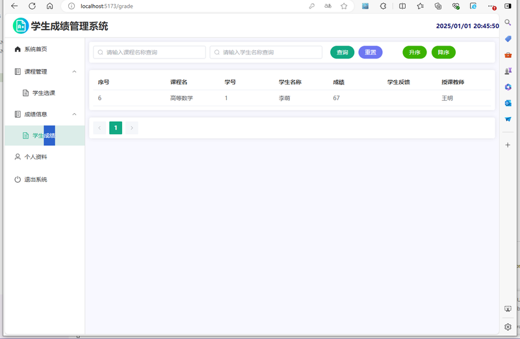Open sidebar search magnifier icon
This screenshot has height=339, width=520.
coord(508,23)
